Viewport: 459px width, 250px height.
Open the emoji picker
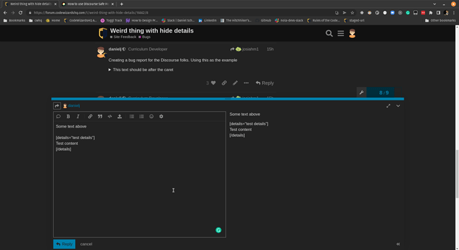152,116
